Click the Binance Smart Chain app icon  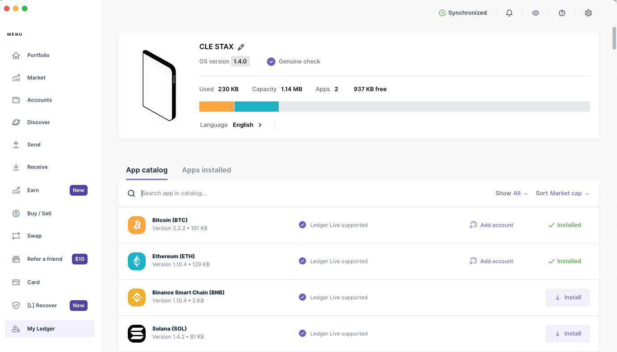click(x=137, y=298)
